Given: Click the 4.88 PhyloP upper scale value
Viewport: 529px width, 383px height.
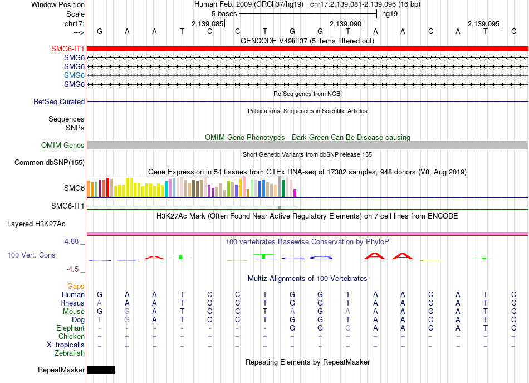Looking at the screenshot, I should click(x=71, y=241).
